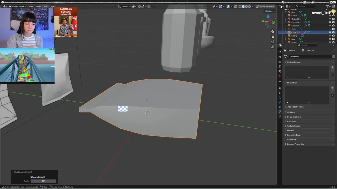Viewport: 337px width, 189px height.
Task: Click the viewport pan hand icon
Action: click(x=273, y=37)
